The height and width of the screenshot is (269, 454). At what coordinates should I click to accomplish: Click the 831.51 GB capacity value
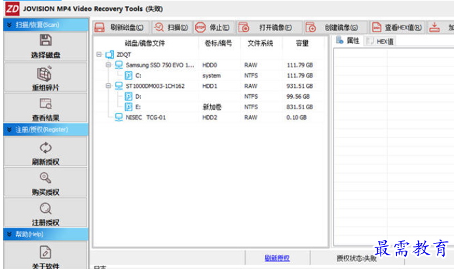click(299, 107)
